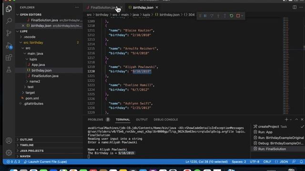Open the Debug Console tab
This screenshot has width=305, height=171.
click(x=166, y=120)
